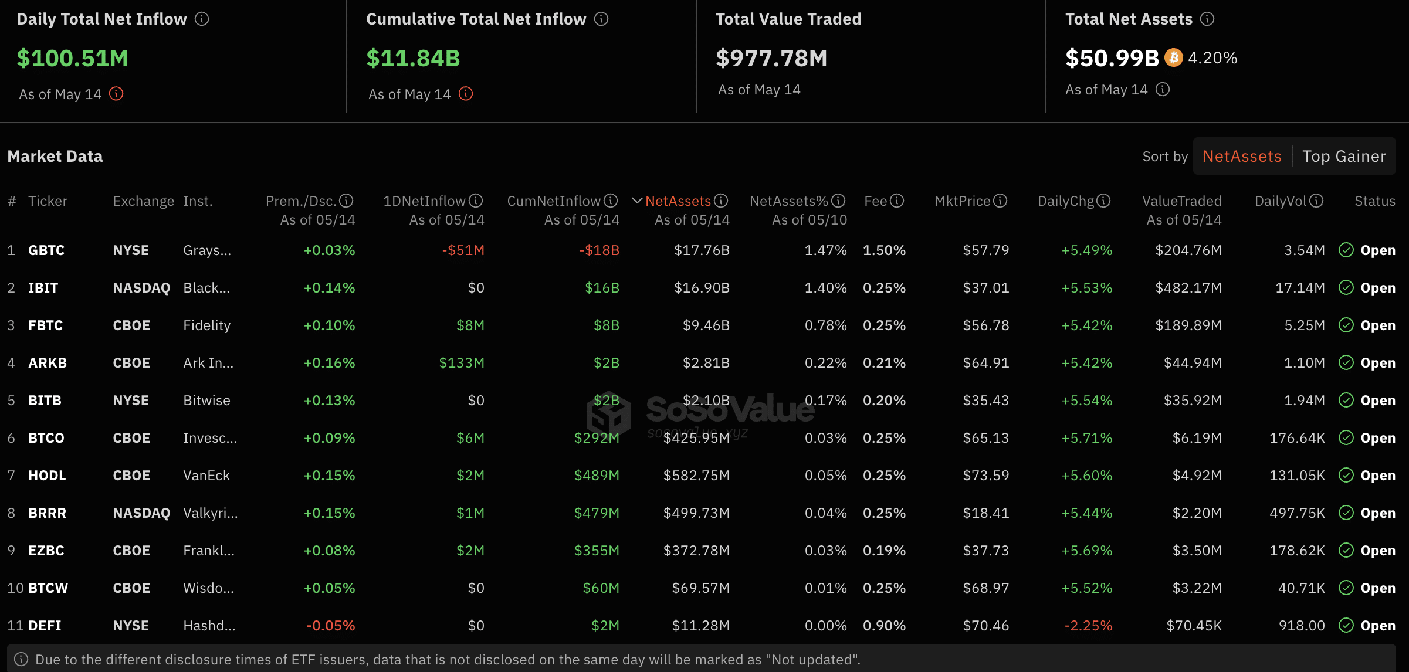Click Bitcoin coin icon beside $50.99B
Image resolution: width=1409 pixels, height=672 pixels.
1174,57
